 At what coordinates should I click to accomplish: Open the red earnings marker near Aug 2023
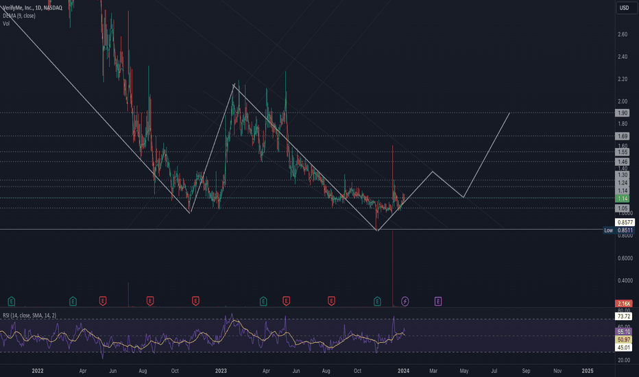tap(331, 301)
